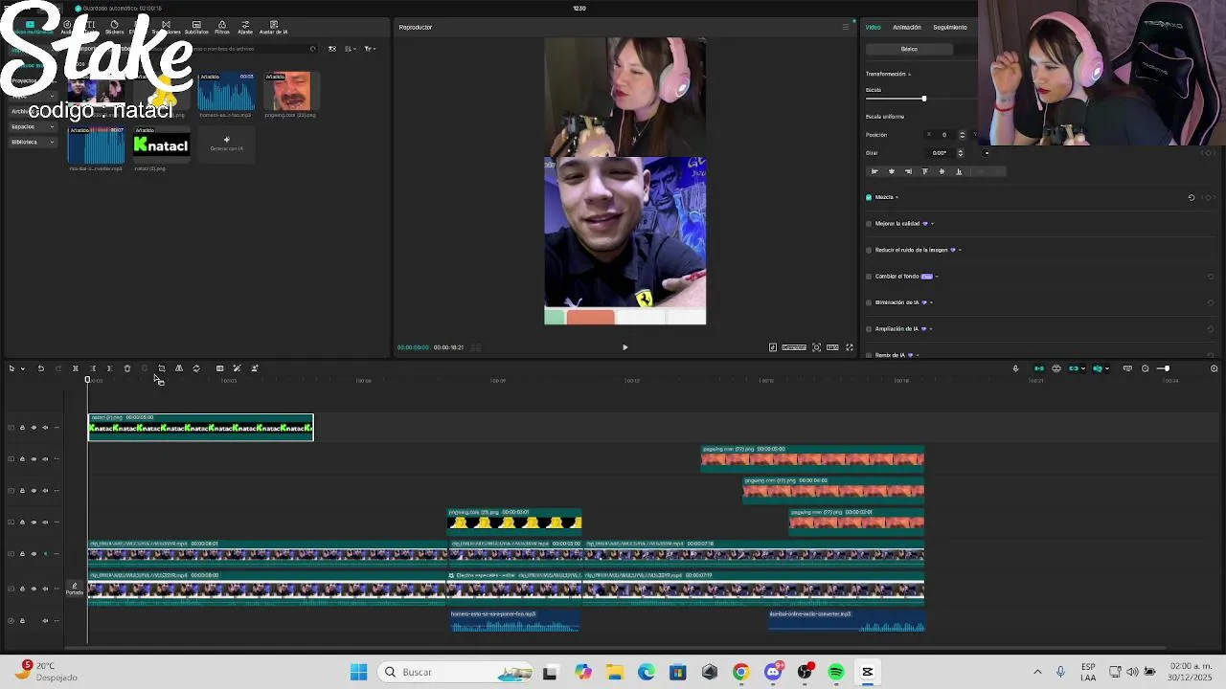1226x689 pixels.
Task: Enable Reducir el ruido de la imagen
Action: [869, 250]
